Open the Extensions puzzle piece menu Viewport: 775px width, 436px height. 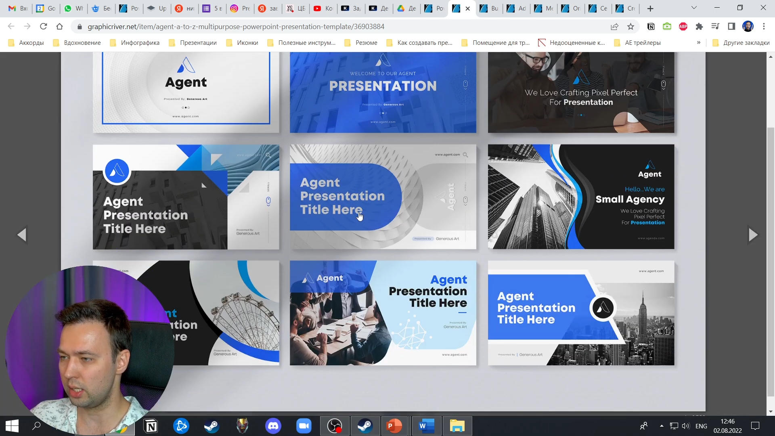tap(699, 27)
